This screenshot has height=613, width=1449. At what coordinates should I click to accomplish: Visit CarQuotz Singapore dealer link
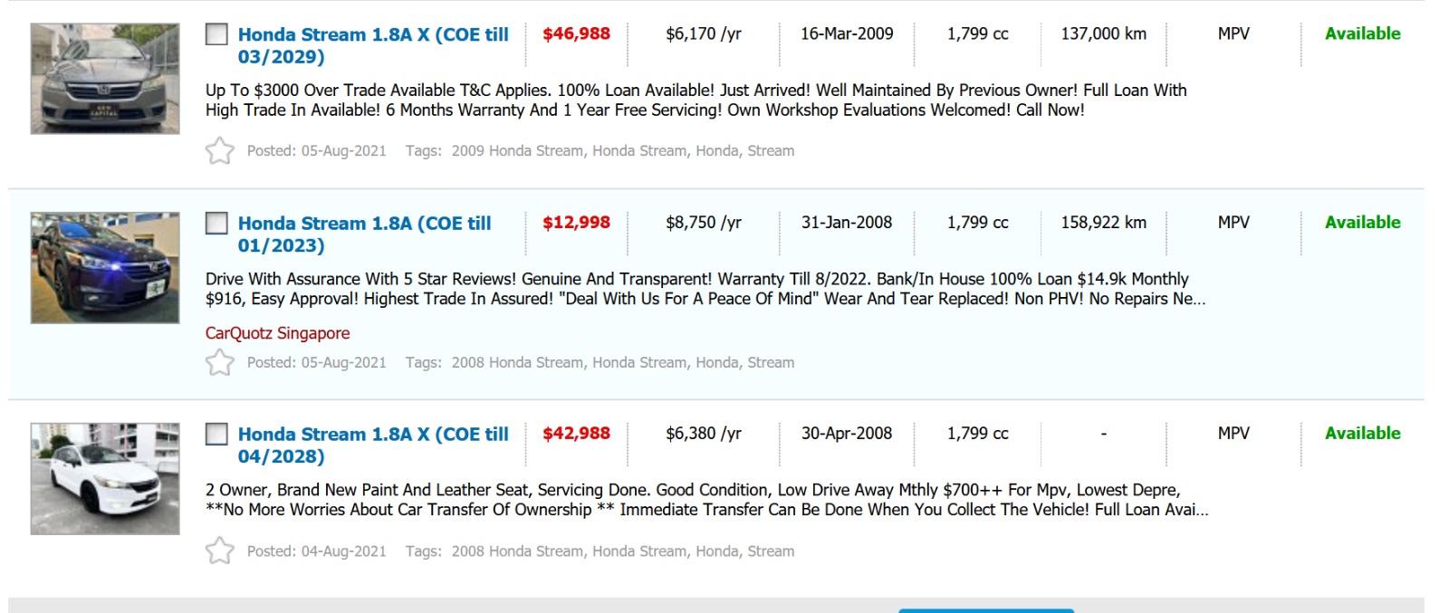pos(277,333)
